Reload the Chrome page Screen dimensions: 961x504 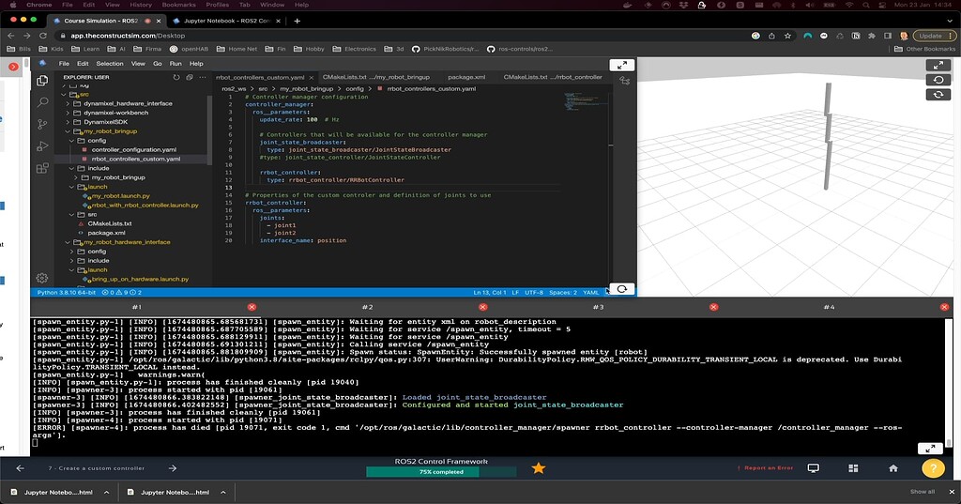[x=43, y=36]
